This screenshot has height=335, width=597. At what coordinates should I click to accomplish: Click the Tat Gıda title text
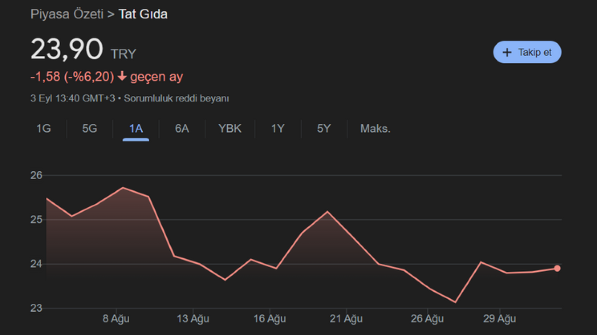point(143,14)
